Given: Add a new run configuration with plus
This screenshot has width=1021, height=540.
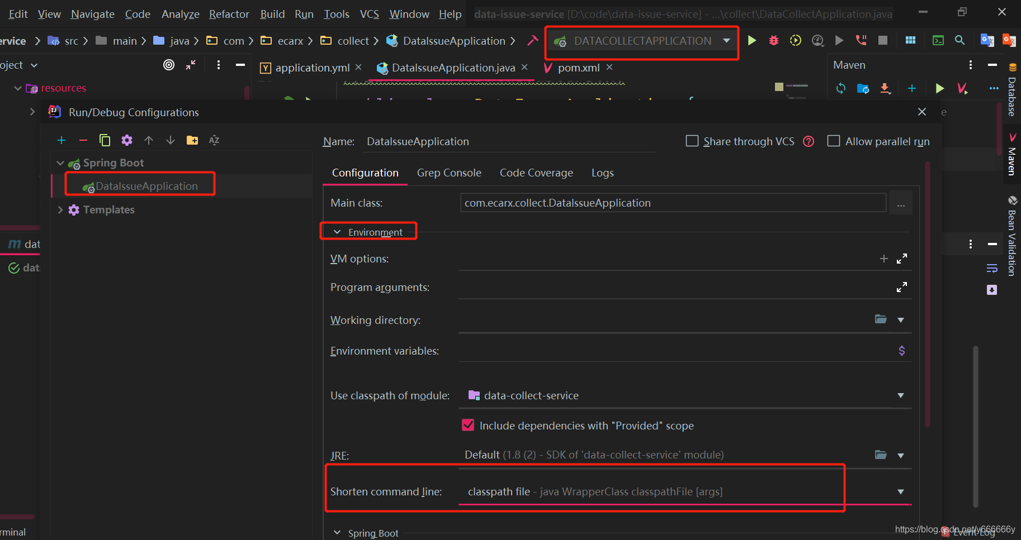Looking at the screenshot, I should point(62,140).
